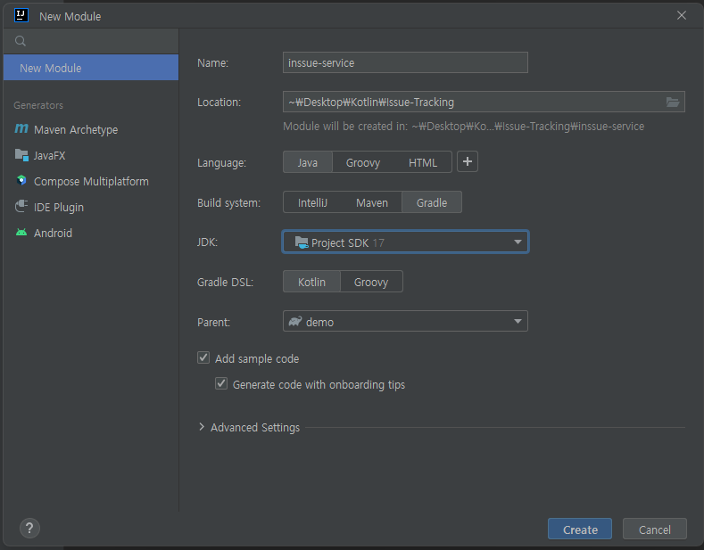704x550 pixels.
Task: Add another language with plus button
Action: pyautogui.click(x=468, y=161)
